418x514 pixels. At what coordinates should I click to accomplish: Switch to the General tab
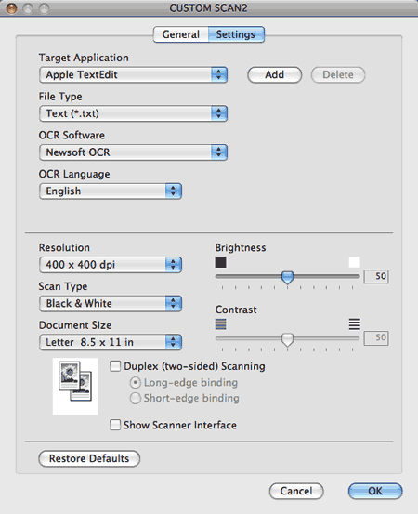pyautogui.click(x=180, y=34)
